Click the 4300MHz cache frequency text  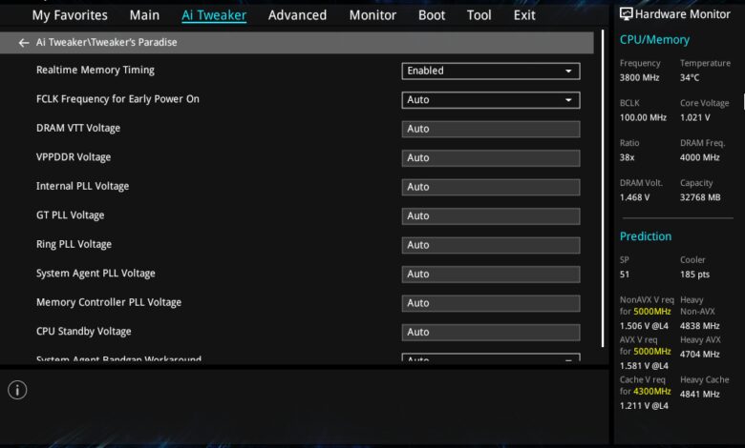(x=651, y=392)
